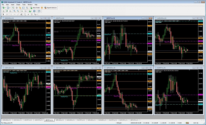Zoom in on the chart
The width and height of the screenshot is (206, 125).
coord(15,11)
